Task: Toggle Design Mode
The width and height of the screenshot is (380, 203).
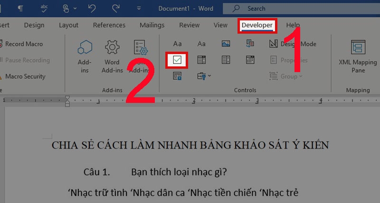Action: click(293, 44)
